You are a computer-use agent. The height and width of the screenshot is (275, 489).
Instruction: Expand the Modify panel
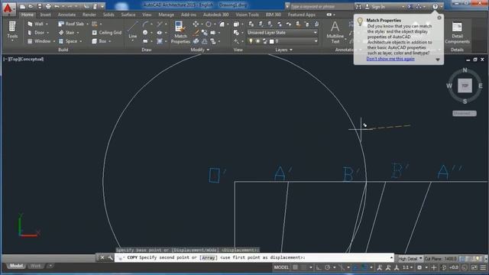pyautogui.click(x=200, y=50)
